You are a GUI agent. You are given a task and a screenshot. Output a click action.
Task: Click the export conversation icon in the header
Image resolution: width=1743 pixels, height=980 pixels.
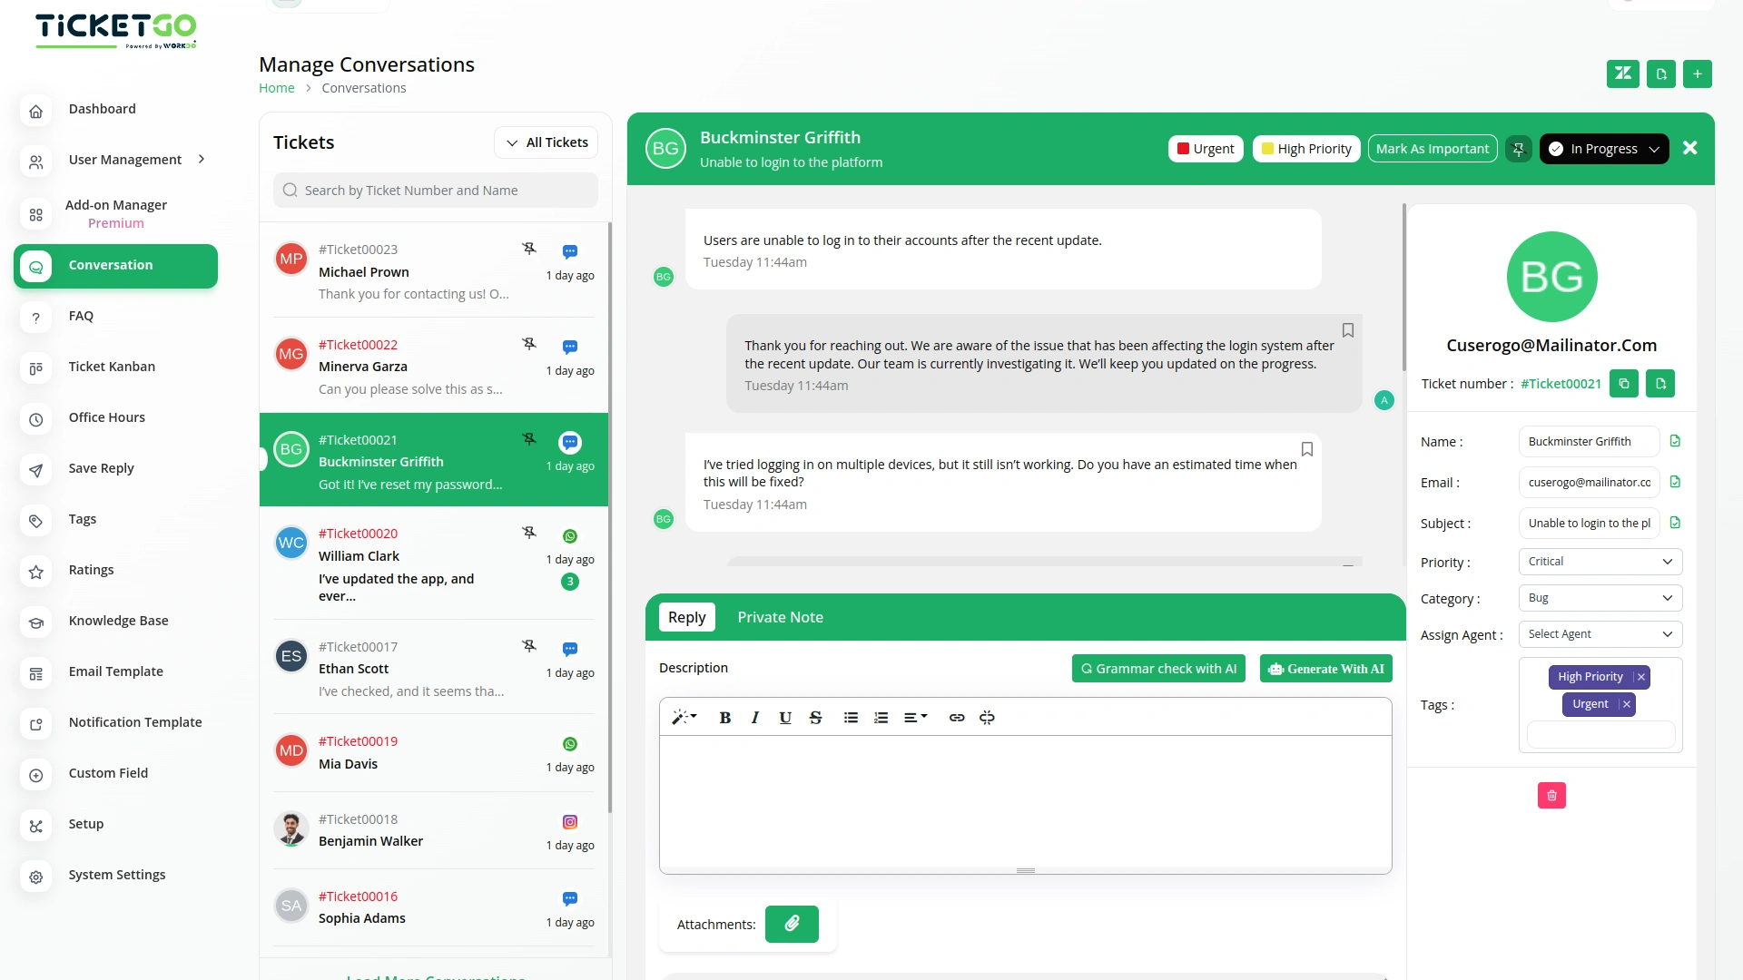coord(1661,73)
